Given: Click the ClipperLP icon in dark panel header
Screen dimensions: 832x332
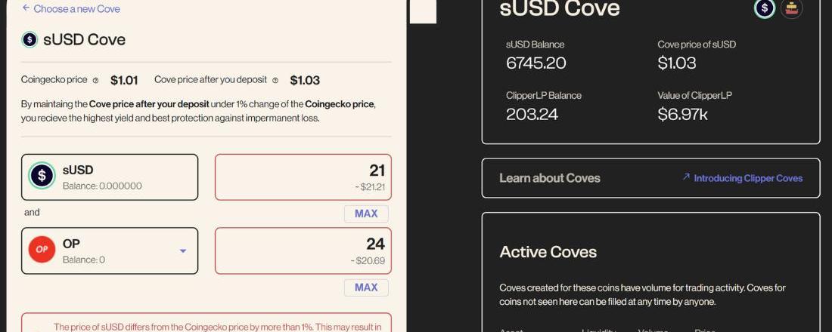Looking at the screenshot, I should [791, 8].
